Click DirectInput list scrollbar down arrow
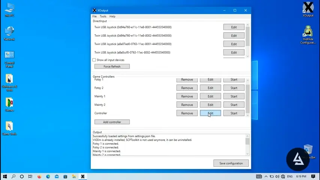 pos(248,56)
